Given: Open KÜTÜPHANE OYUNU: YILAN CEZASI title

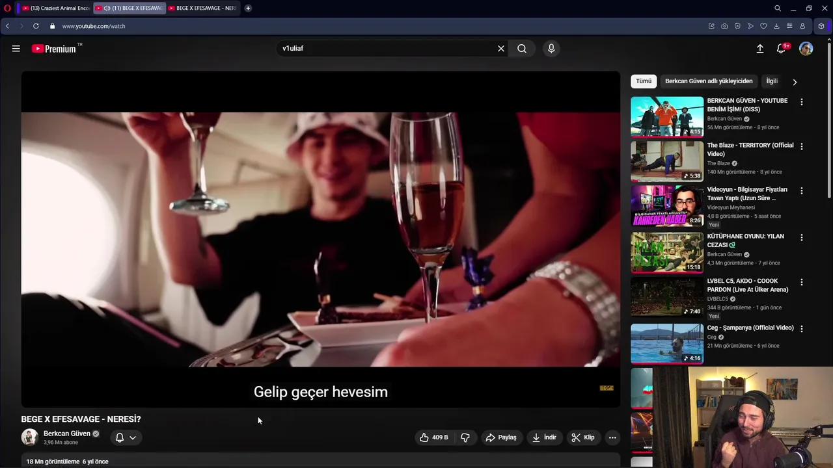Looking at the screenshot, I should pos(746,240).
